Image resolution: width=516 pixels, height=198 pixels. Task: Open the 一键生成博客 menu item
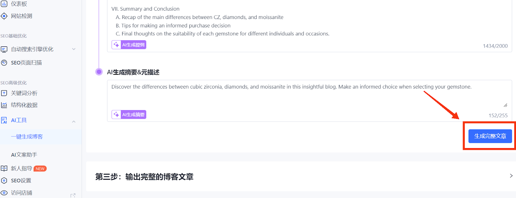pos(27,137)
